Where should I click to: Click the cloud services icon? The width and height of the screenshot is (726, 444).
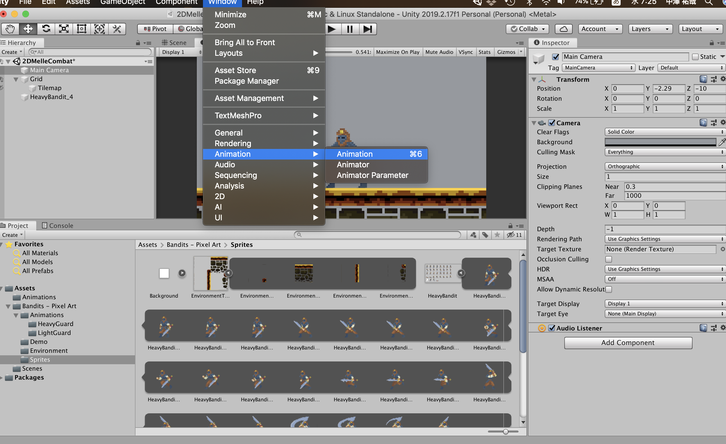(x=563, y=29)
